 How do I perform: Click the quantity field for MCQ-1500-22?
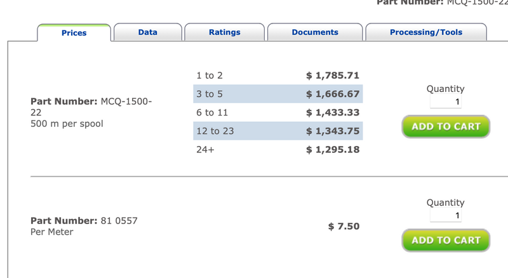pos(446,102)
